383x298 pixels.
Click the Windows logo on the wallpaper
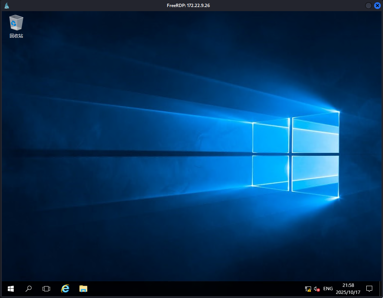click(x=295, y=154)
